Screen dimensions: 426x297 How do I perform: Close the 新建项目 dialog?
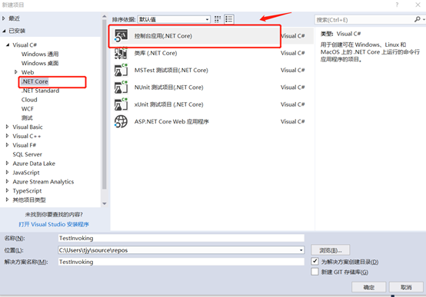pos(418,5)
